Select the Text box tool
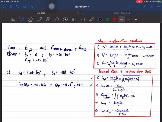Screen dimensions: 162x122 (x=83, y=19)
